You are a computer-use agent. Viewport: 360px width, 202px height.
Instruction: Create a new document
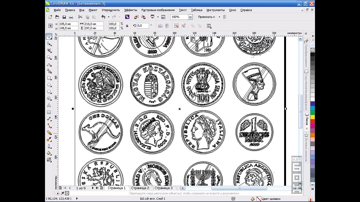tap(50, 17)
